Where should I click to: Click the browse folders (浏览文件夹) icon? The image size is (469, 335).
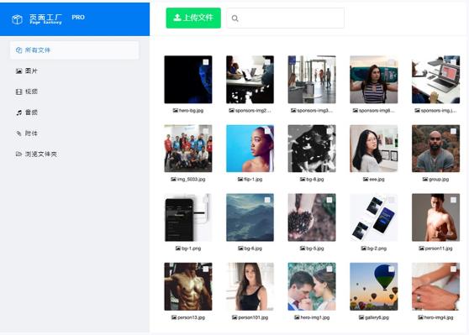(x=18, y=154)
